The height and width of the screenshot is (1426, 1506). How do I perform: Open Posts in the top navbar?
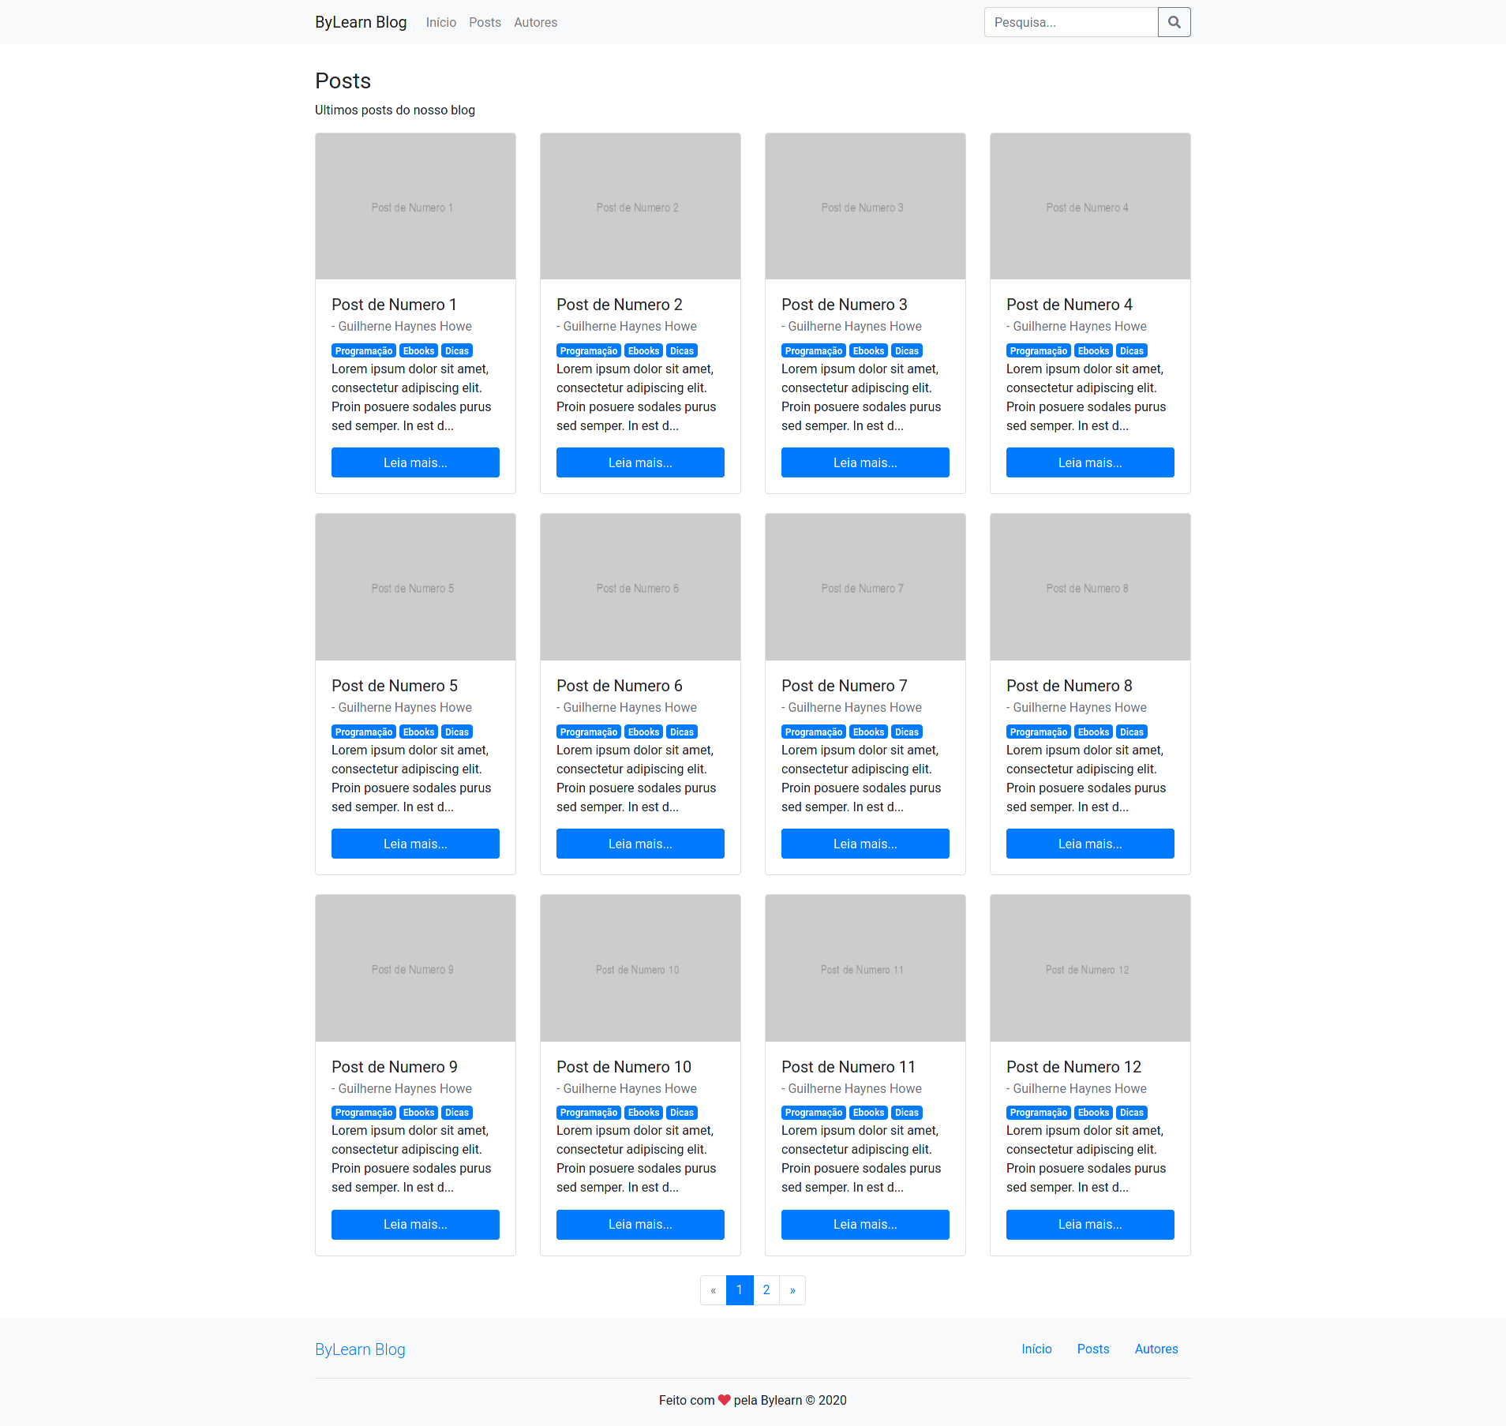pos(485,22)
